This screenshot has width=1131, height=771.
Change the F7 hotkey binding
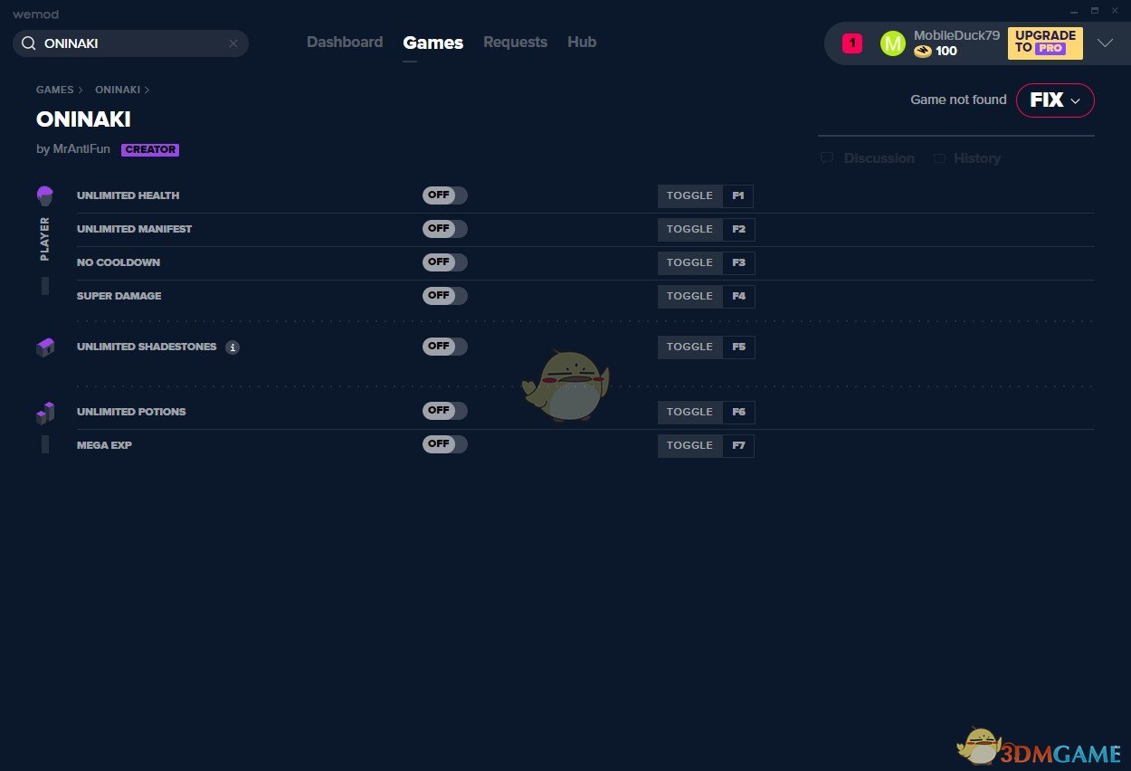pos(738,445)
